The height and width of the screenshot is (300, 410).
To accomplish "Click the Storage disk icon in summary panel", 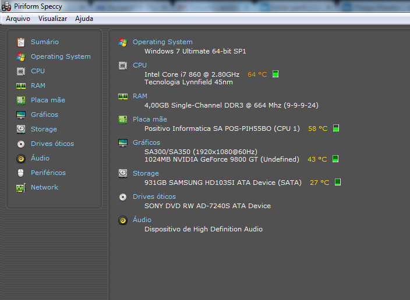I will point(123,173).
